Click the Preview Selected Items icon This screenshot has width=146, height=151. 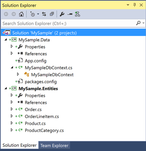(x=70, y=14)
